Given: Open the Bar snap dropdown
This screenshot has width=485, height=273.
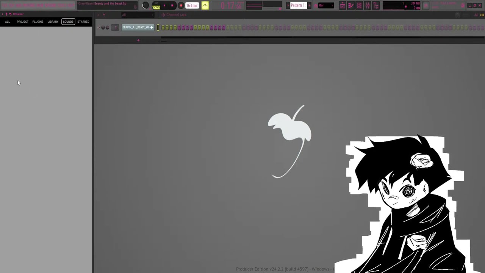Looking at the screenshot, I should pyautogui.click(x=326, y=5).
